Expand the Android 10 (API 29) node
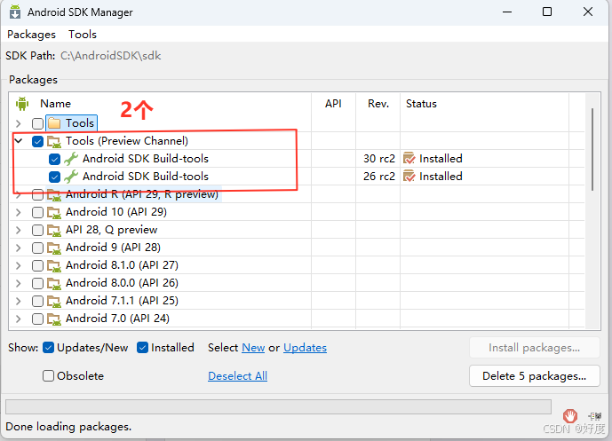Image resolution: width=612 pixels, height=441 pixels. point(18,212)
